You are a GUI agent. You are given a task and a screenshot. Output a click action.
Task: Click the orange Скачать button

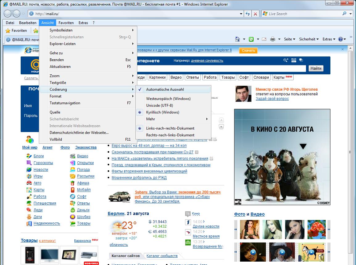(248, 50)
